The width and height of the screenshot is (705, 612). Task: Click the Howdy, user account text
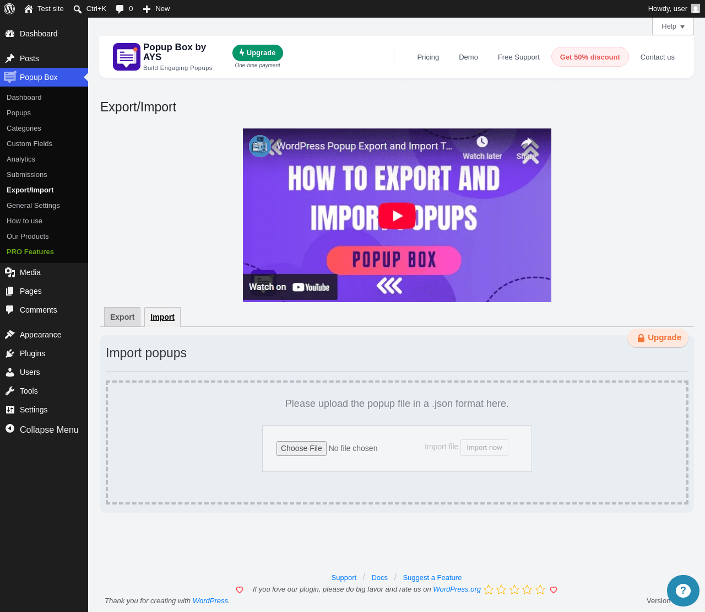[x=668, y=9]
